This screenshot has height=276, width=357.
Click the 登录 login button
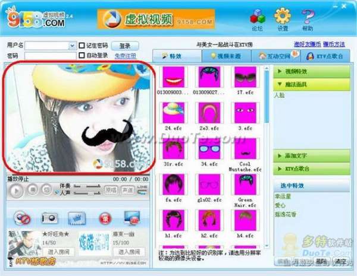125,46
